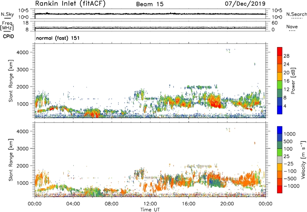Click the '24' Power colorbar value

click(286, 64)
